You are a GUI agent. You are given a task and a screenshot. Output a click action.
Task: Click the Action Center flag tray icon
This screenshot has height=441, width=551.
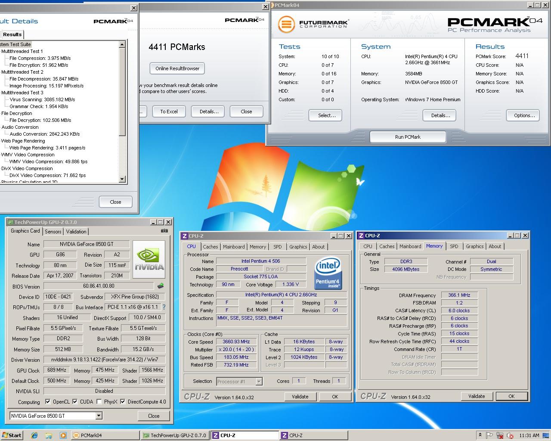pos(489,435)
